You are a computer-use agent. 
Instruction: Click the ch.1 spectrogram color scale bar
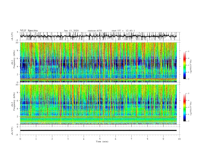[184, 65]
